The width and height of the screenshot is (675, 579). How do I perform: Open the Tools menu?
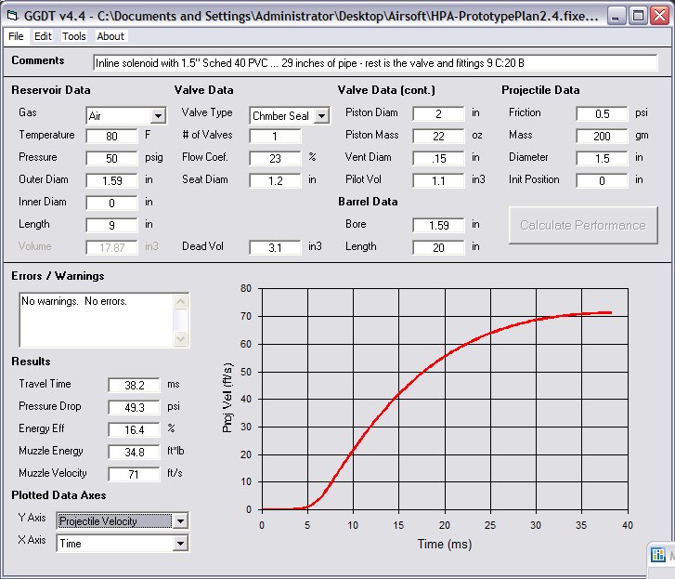[x=74, y=36]
